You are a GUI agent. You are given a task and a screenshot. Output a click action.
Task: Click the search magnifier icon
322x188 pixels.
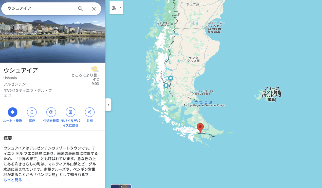(x=80, y=9)
